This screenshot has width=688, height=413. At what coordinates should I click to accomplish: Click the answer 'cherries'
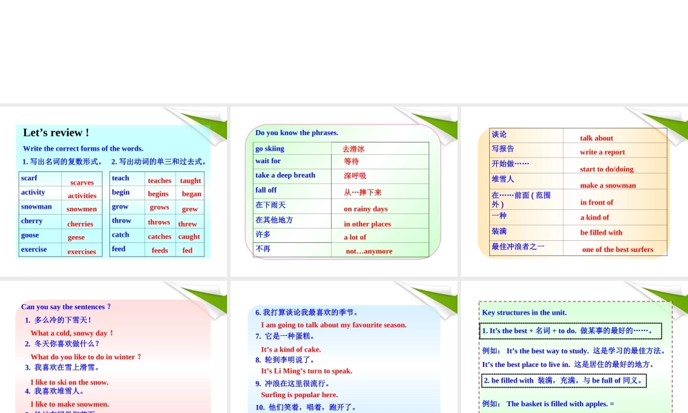[80, 224]
